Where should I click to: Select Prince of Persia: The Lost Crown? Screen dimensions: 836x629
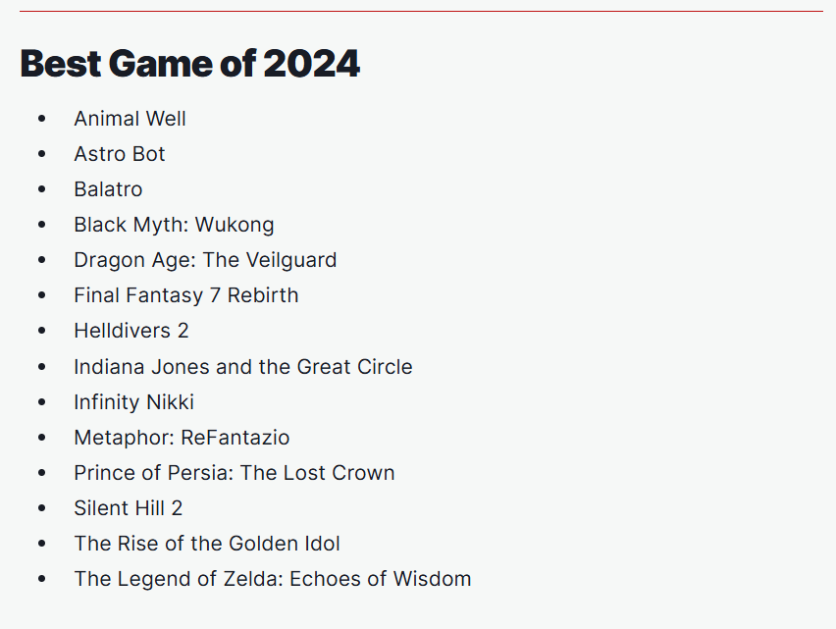click(234, 473)
